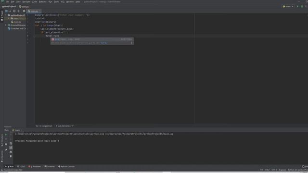The image size is (308, 173).
Task: Select venv folder in project tree
Action: tap(18, 19)
